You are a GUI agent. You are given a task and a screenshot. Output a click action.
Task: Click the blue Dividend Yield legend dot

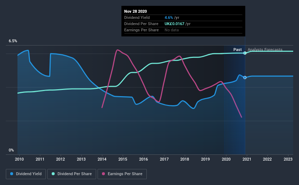[12, 174]
